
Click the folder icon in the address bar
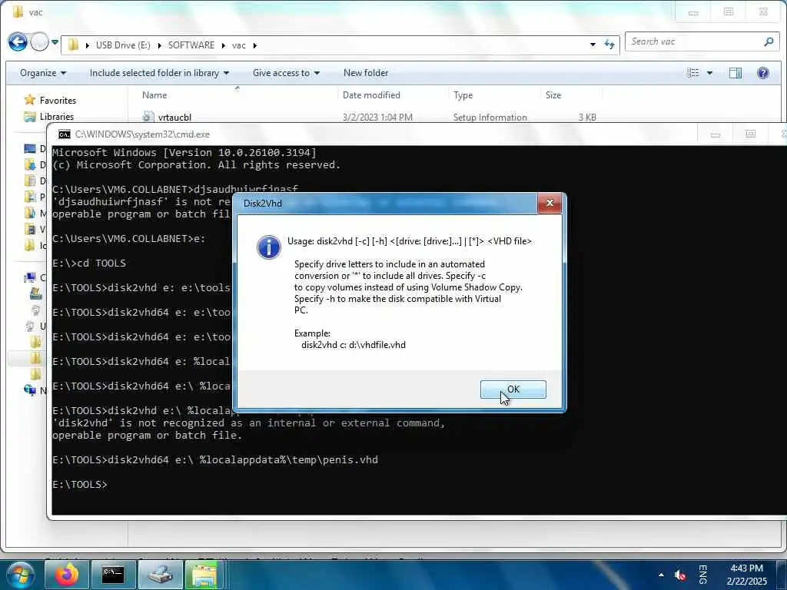point(73,45)
